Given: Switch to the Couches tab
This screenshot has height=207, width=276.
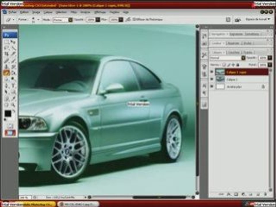Looking at the screenshot, I should 233,52.
